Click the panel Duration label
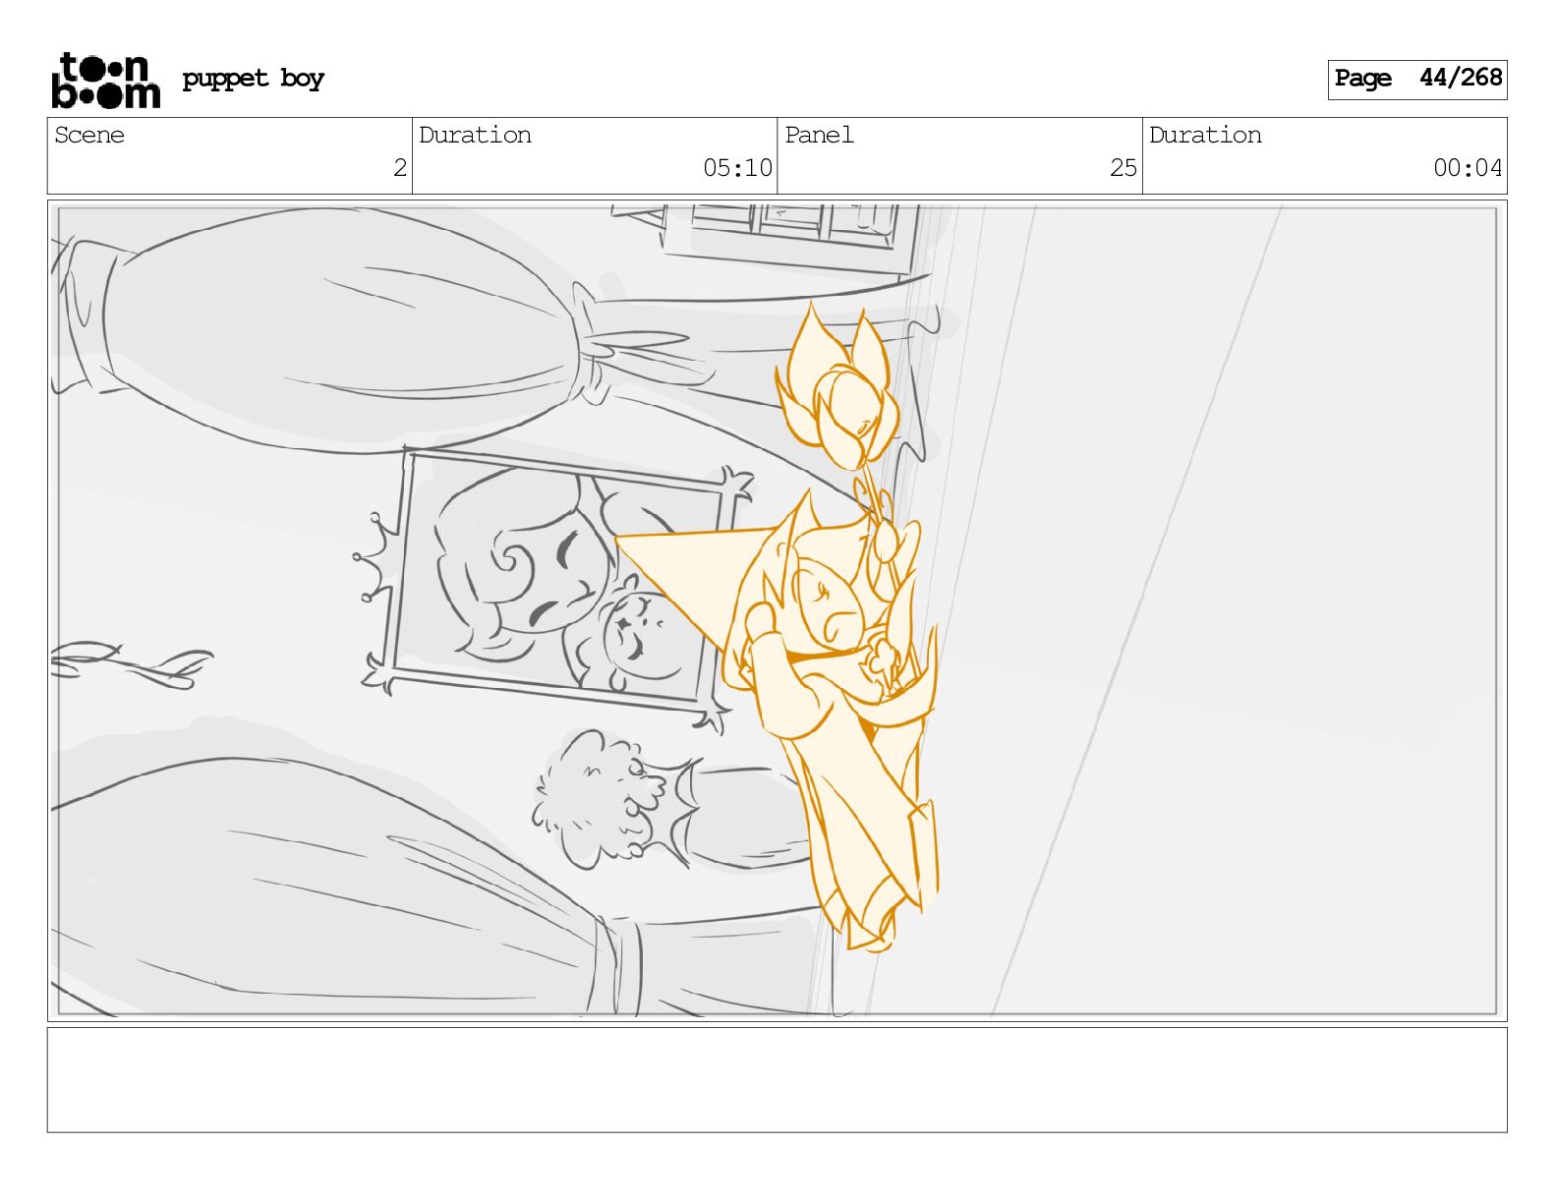The width and height of the screenshot is (1557, 1203). click(1205, 135)
